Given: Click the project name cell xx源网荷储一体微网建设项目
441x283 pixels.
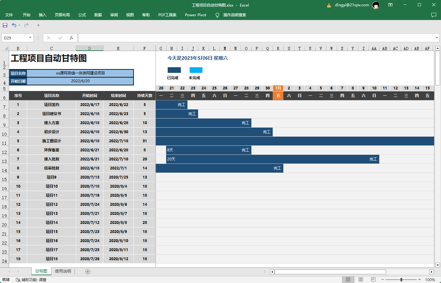Looking at the screenshot, I should point(81,73).
